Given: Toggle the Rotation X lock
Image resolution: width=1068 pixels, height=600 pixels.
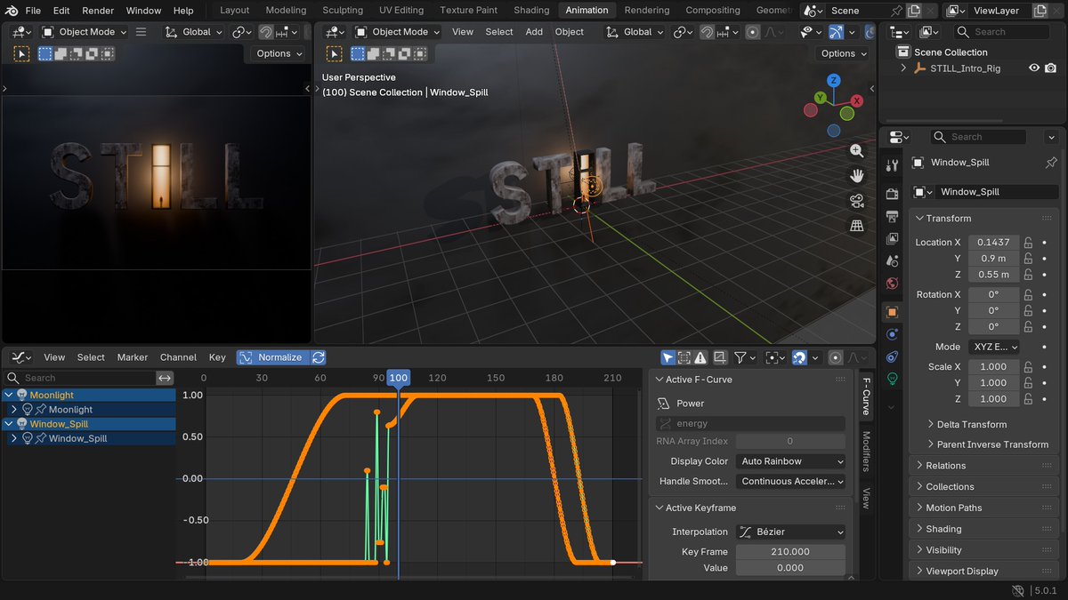Looking at the screenshot, I should click(x=1028, y=295).
